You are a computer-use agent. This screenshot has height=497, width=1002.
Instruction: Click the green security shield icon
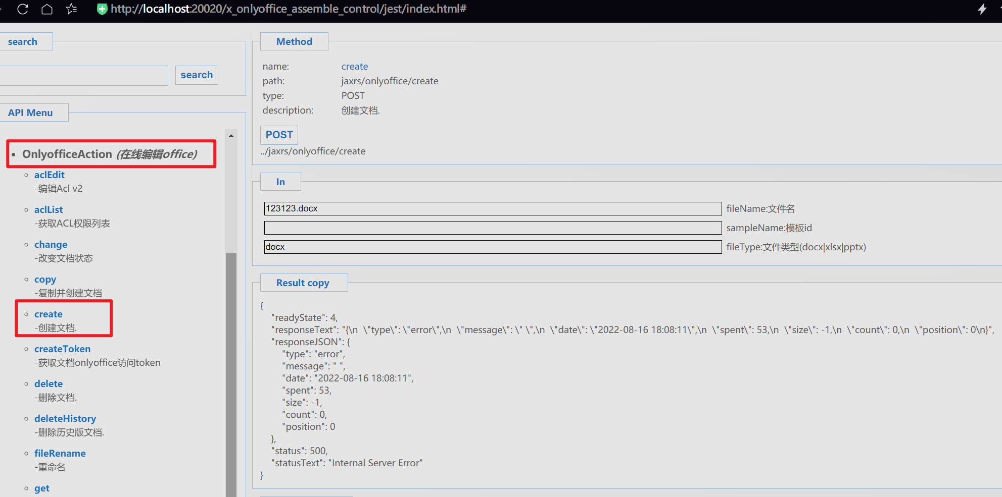[102, 9]
